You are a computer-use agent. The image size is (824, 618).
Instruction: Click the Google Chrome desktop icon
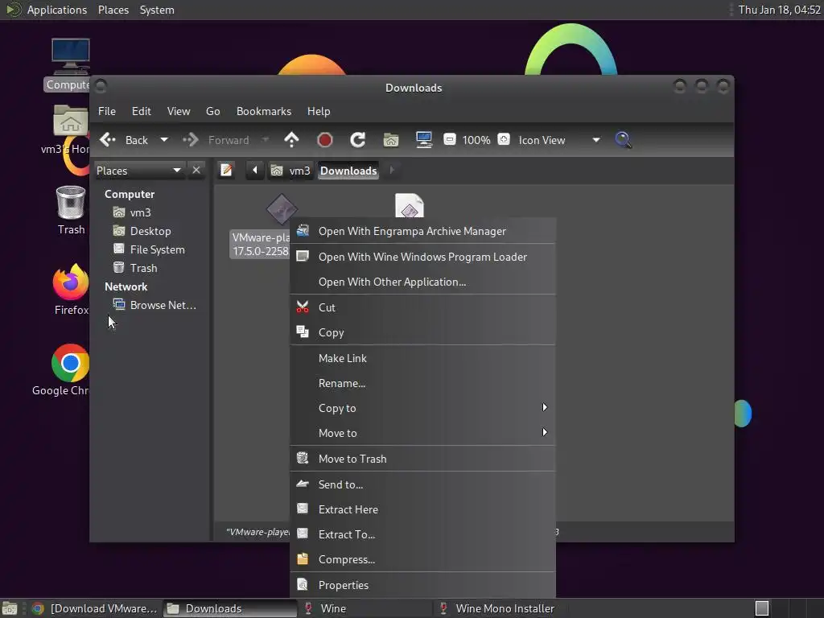pos(71,363)
